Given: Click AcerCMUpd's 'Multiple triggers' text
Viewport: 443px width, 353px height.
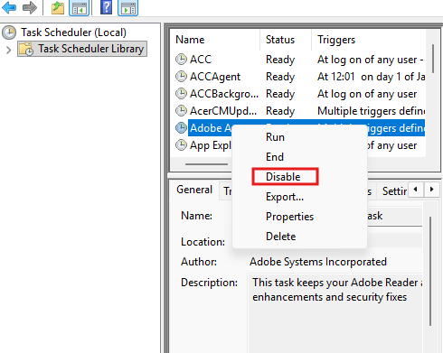Looking at the screenshot, I should click(372, 111).
